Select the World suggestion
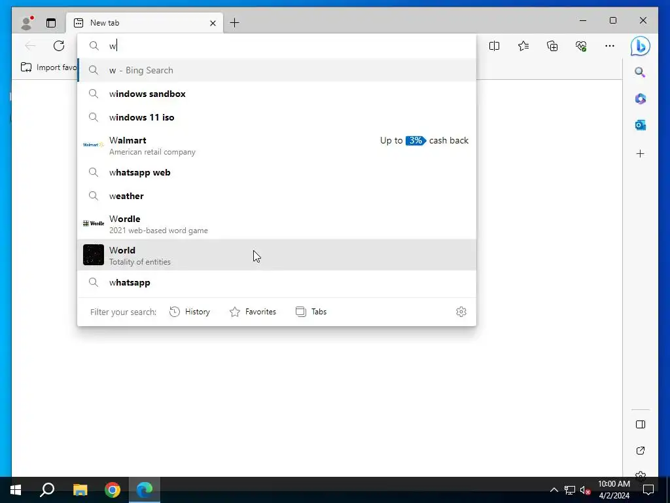Screen dimensions: 670x503 pyautogui.click(x=277, y=255)
